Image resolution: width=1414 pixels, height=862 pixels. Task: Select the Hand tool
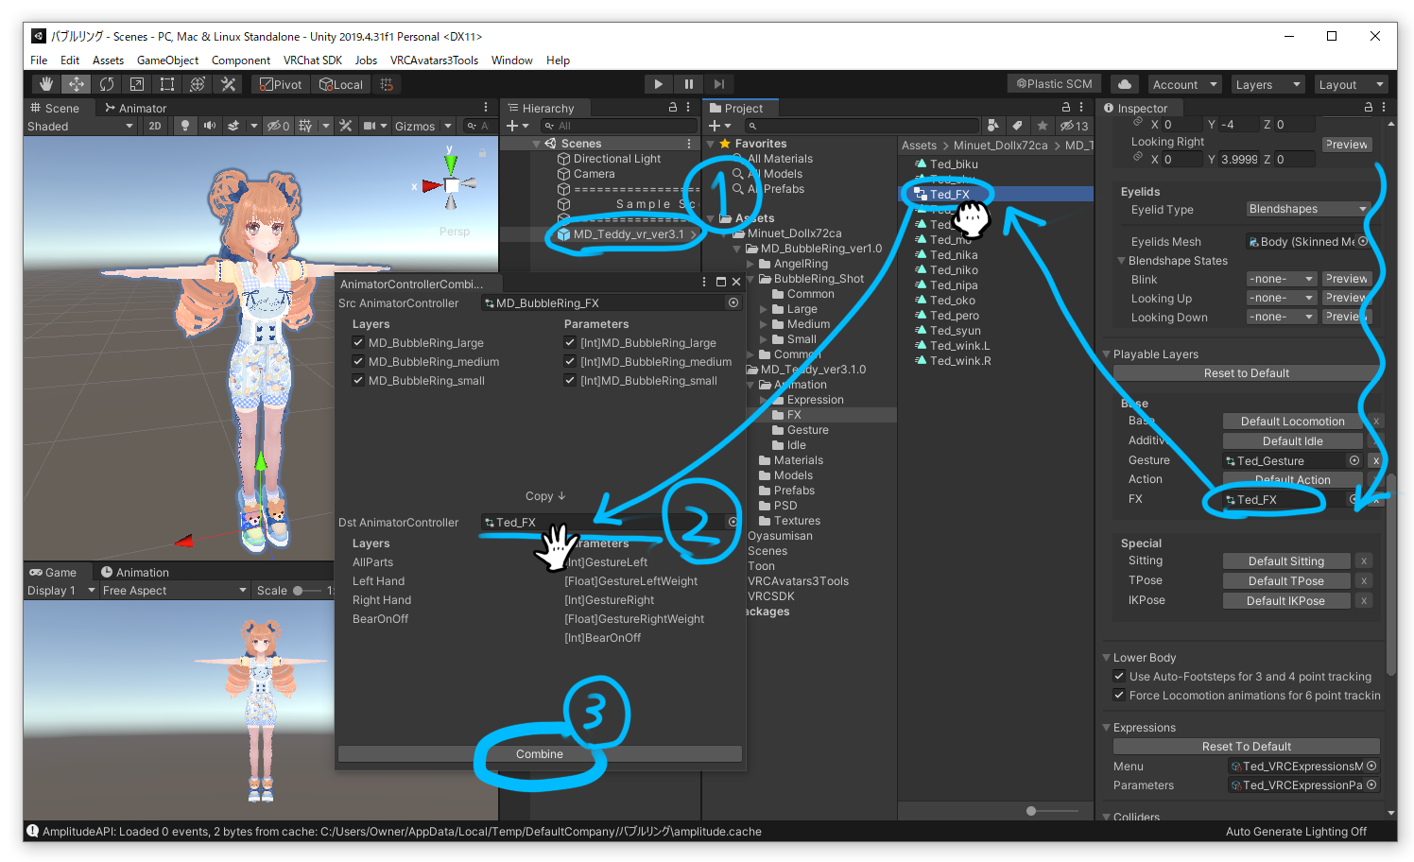(x=45, y=84)
